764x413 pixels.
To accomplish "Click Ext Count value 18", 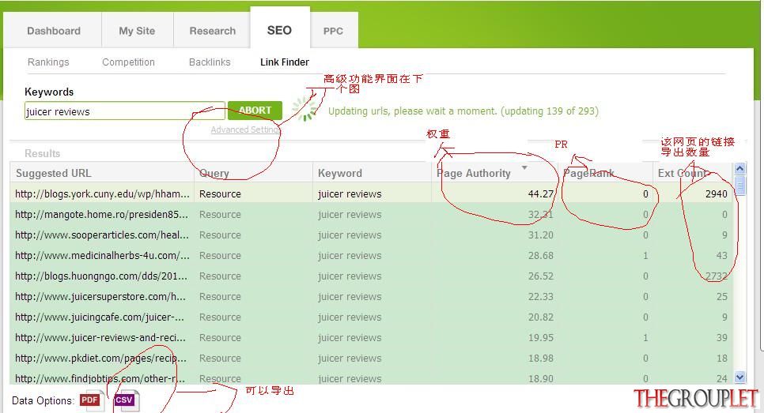I will tap(721, 358).
